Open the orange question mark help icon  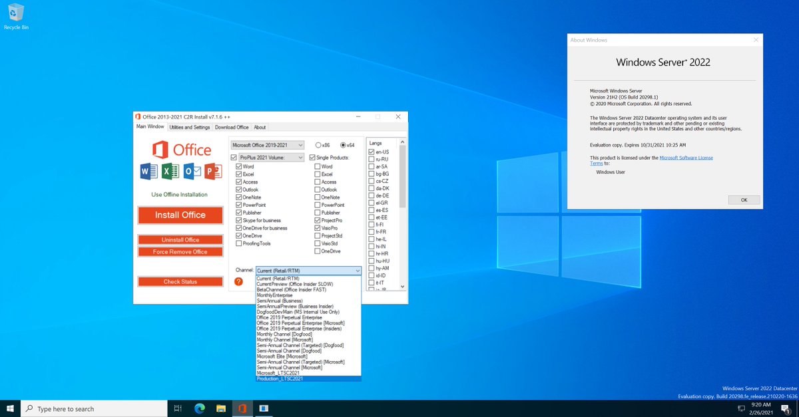238,281
